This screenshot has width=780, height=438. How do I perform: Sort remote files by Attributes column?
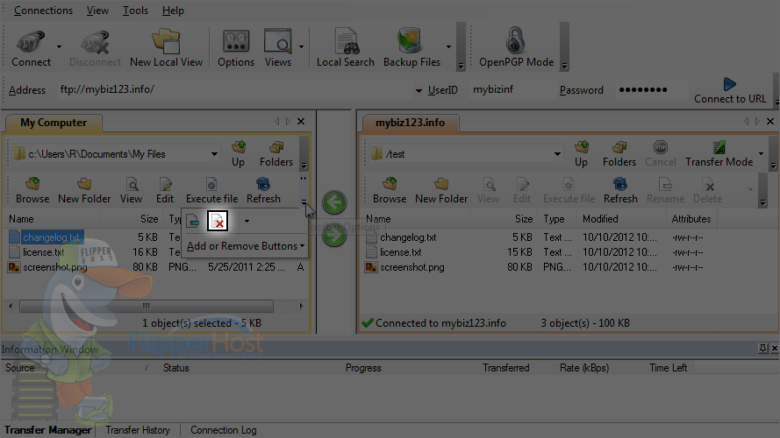click(x=691, y=219)
